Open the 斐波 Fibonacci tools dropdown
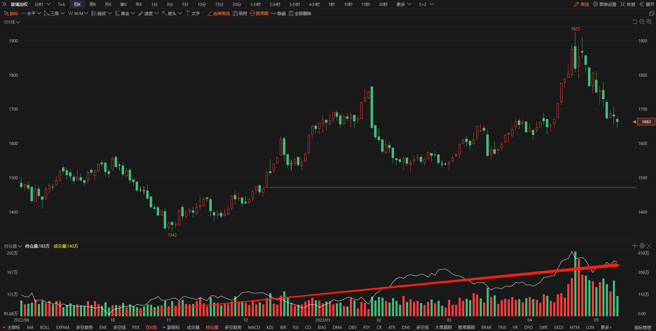656x331 pixels. 101,13
